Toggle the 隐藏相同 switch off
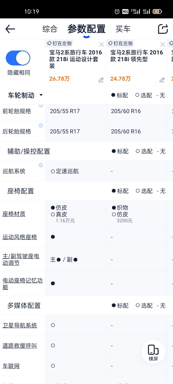173x384 pixels. tap(18, 58)
